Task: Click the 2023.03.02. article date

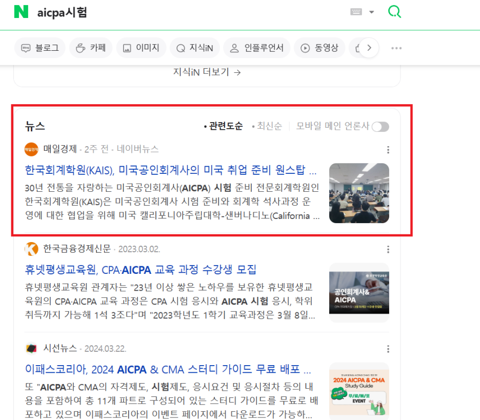Action: (139, 249)
